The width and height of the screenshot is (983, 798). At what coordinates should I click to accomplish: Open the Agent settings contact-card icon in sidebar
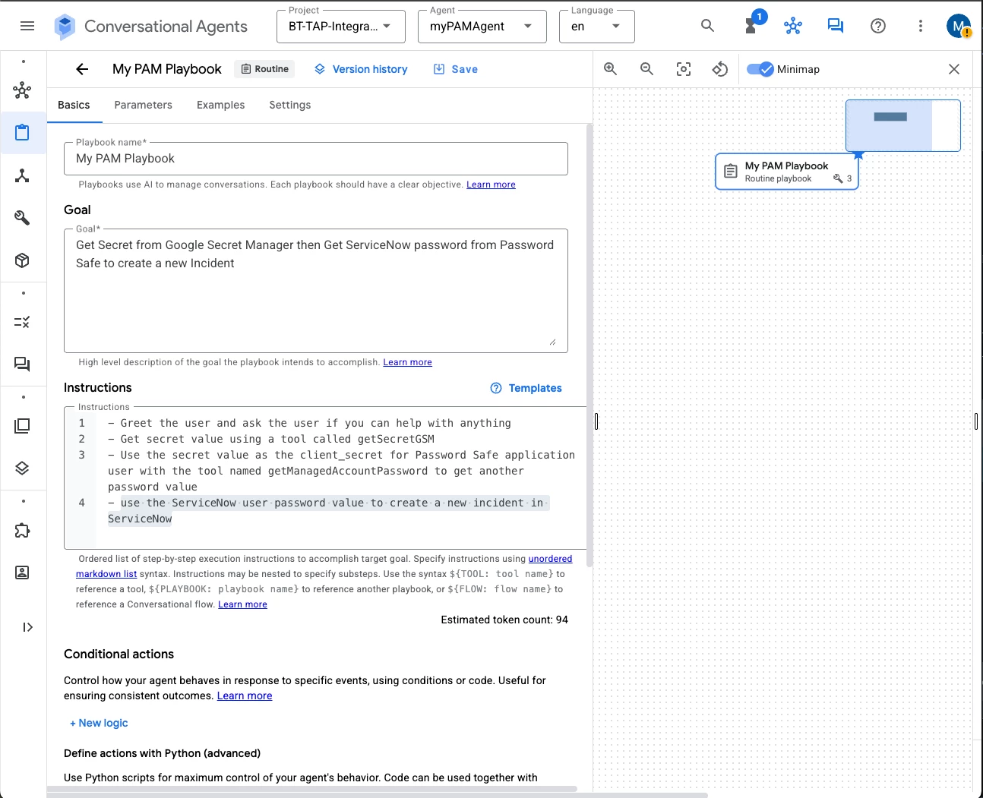click(x=23, y=572)
